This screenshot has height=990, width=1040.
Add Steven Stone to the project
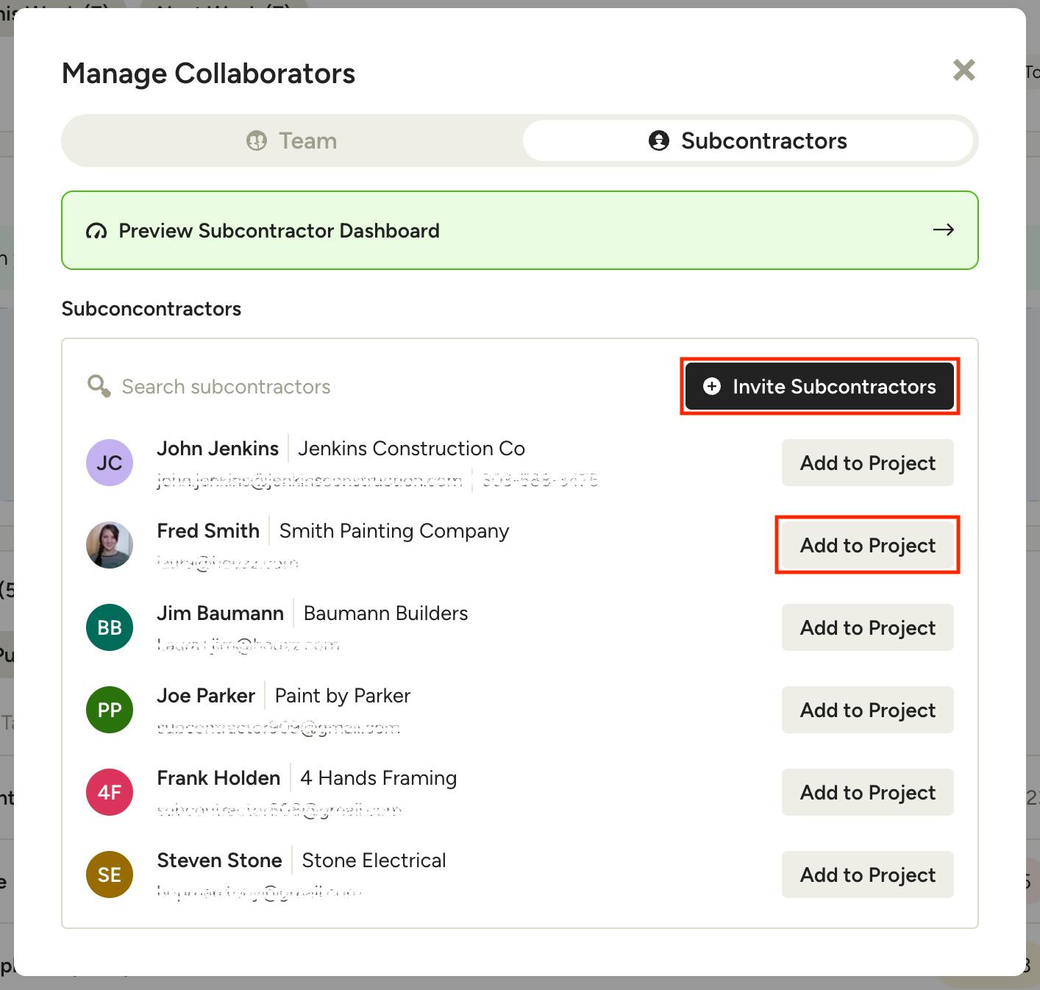pos(867,875)
